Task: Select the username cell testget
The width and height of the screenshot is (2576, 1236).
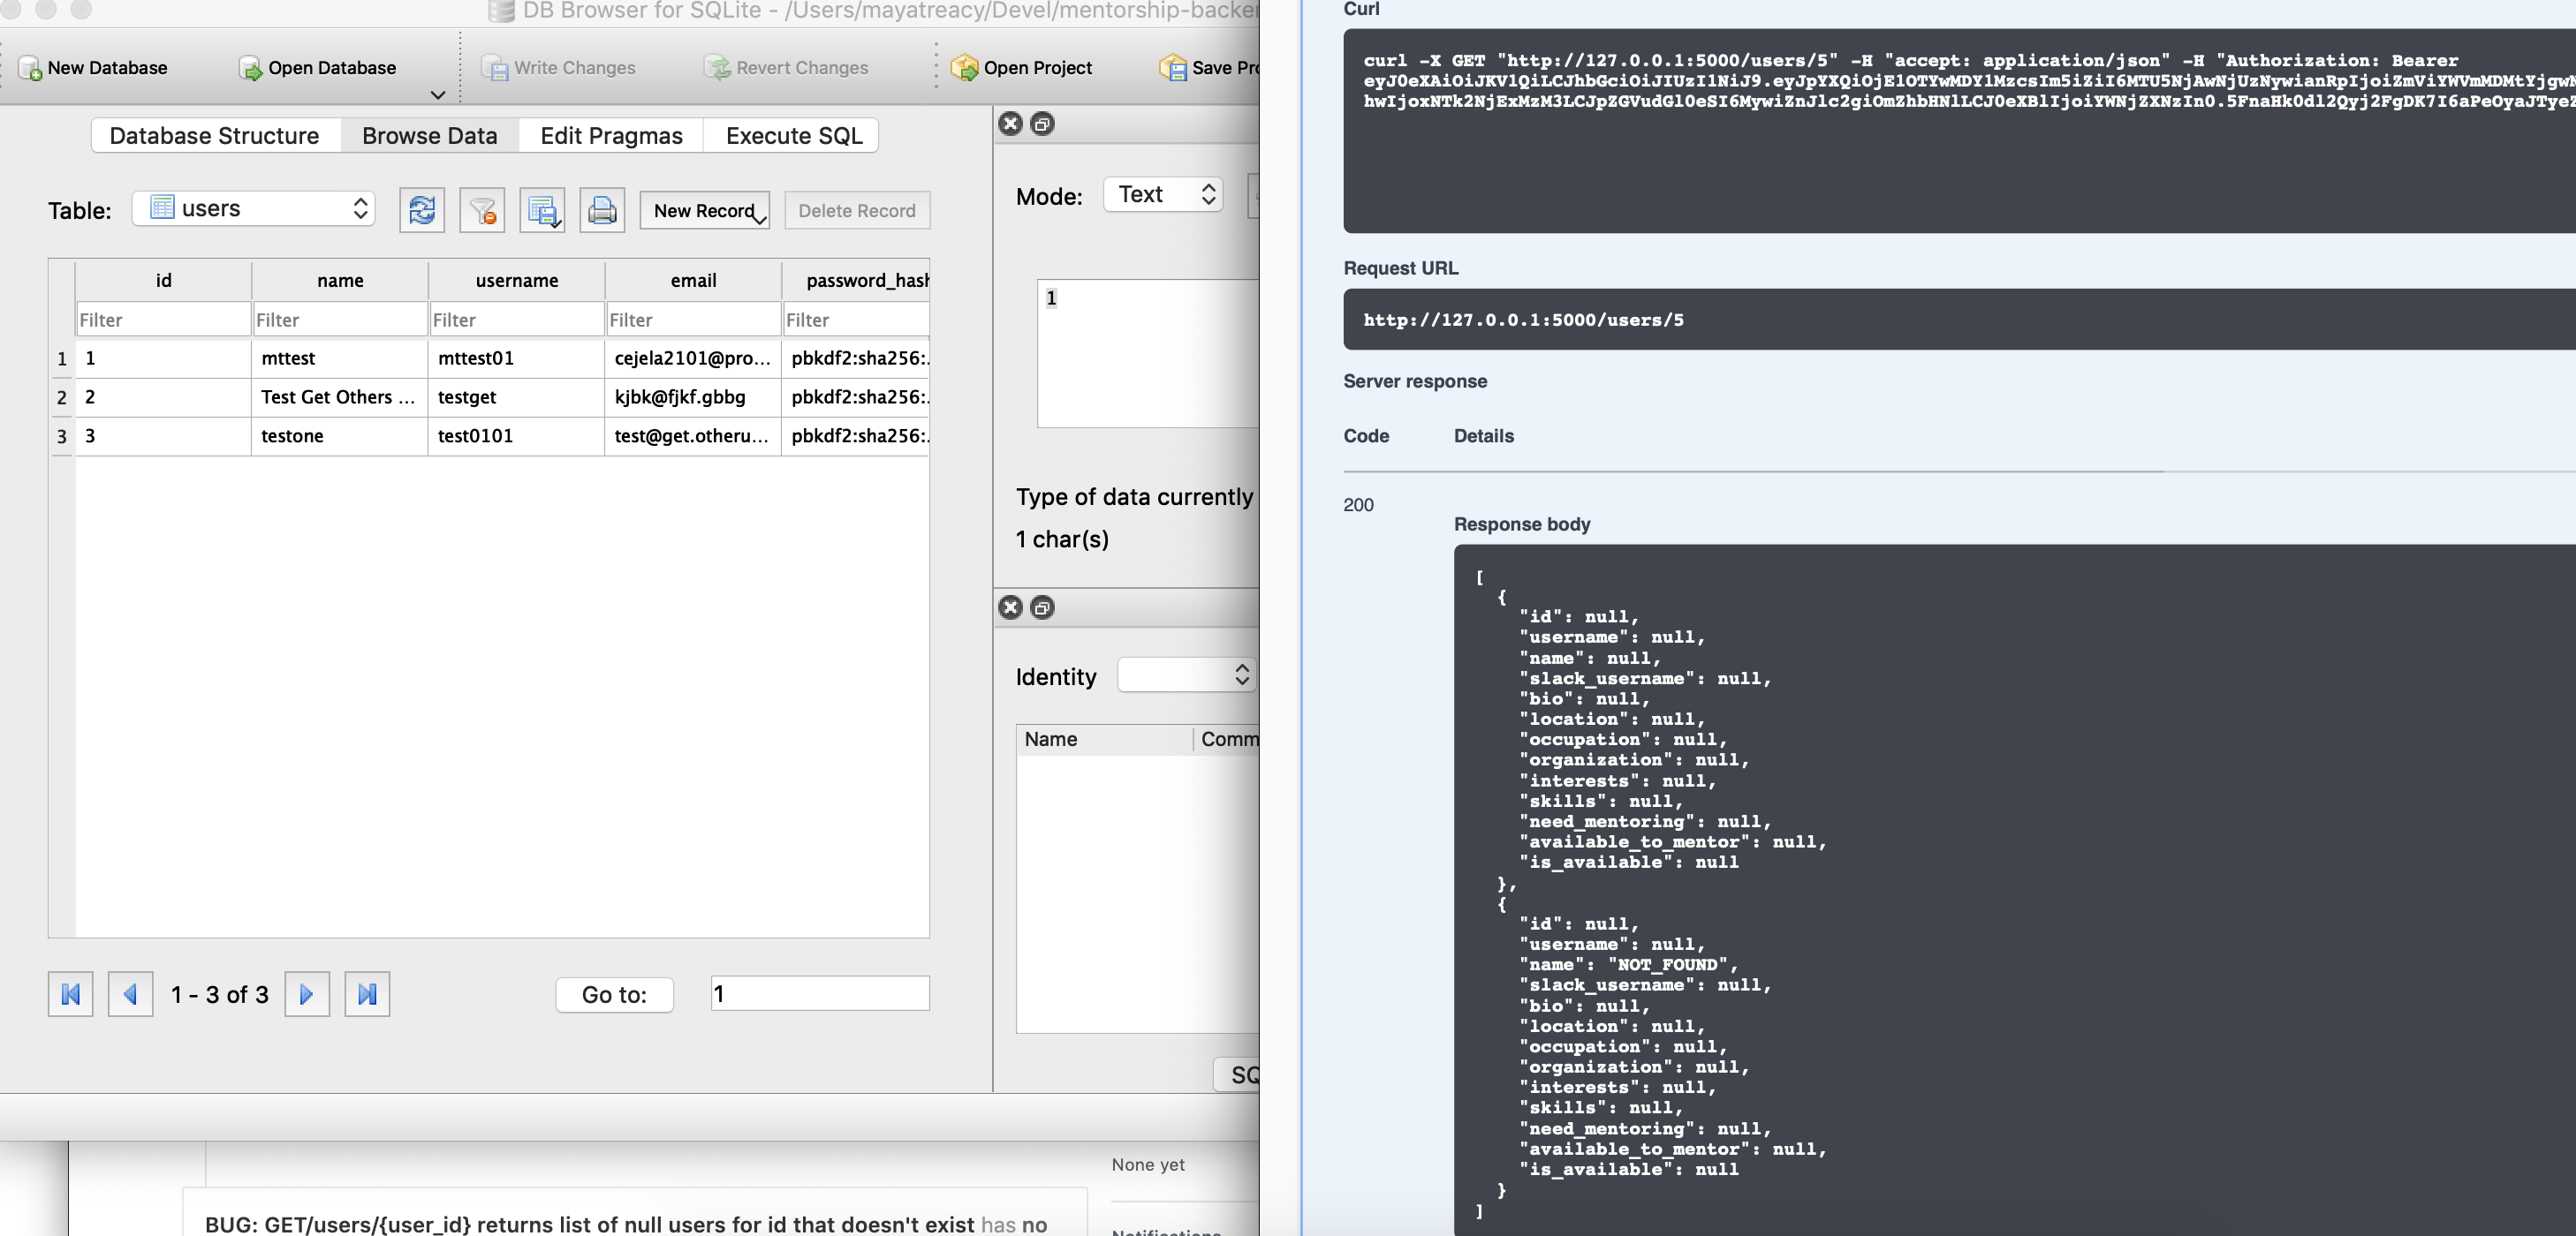Action: point(517,396)
